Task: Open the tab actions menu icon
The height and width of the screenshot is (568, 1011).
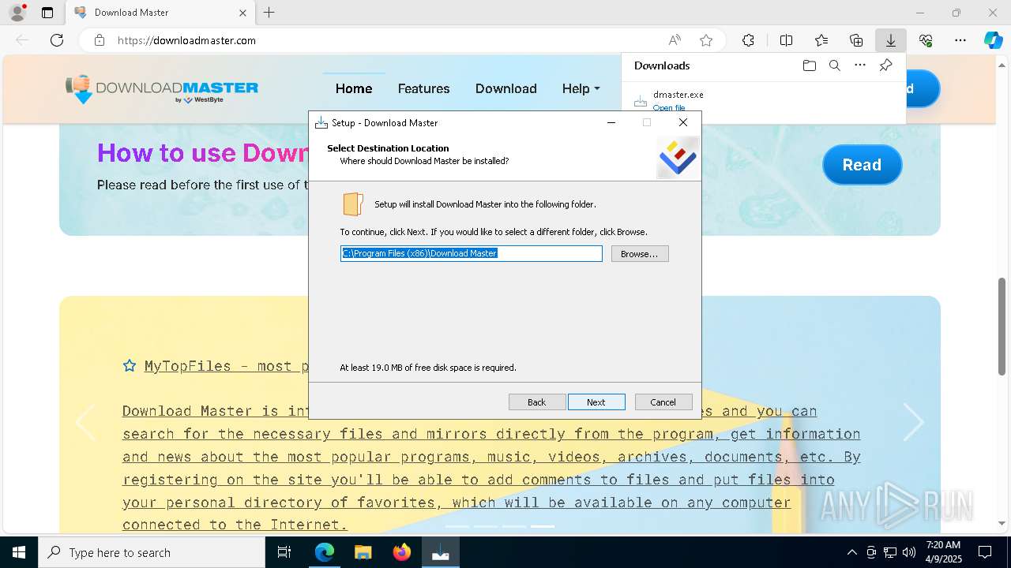Action: point(47,13)
